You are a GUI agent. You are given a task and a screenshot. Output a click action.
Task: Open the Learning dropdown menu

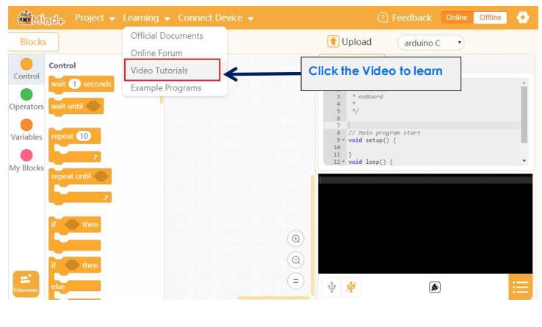point(146,18)
